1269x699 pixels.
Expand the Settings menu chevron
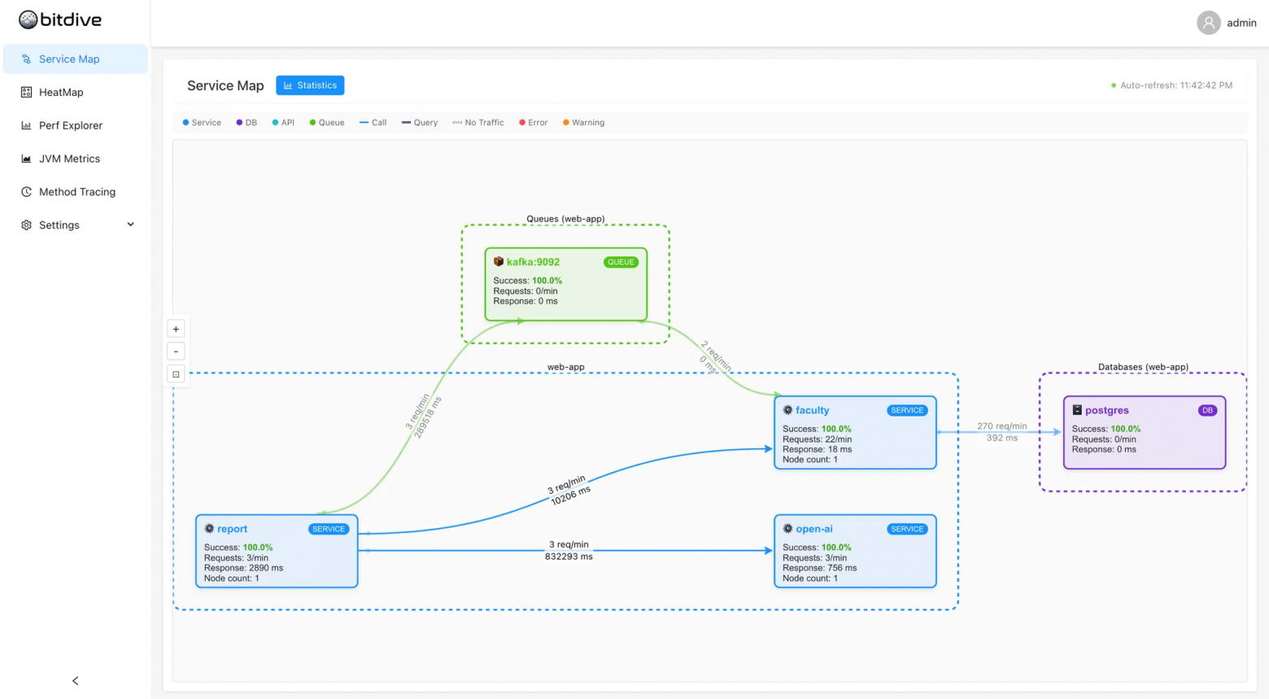[130, 225]
